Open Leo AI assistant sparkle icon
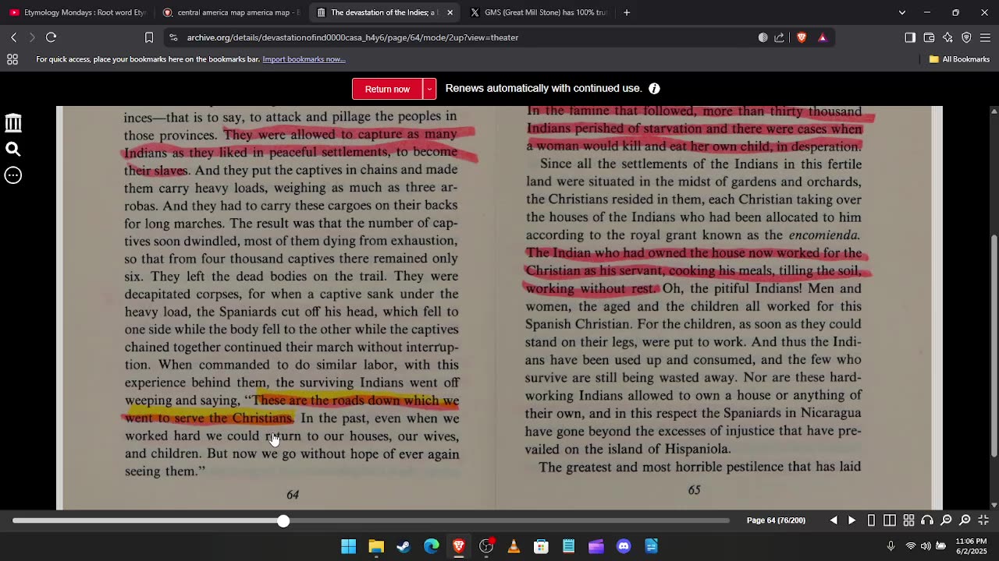 pyautogui.click(x=947, y=37)
